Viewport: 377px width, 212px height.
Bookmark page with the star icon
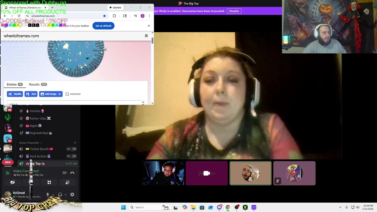pyautogui.click(x=104, y=16)
